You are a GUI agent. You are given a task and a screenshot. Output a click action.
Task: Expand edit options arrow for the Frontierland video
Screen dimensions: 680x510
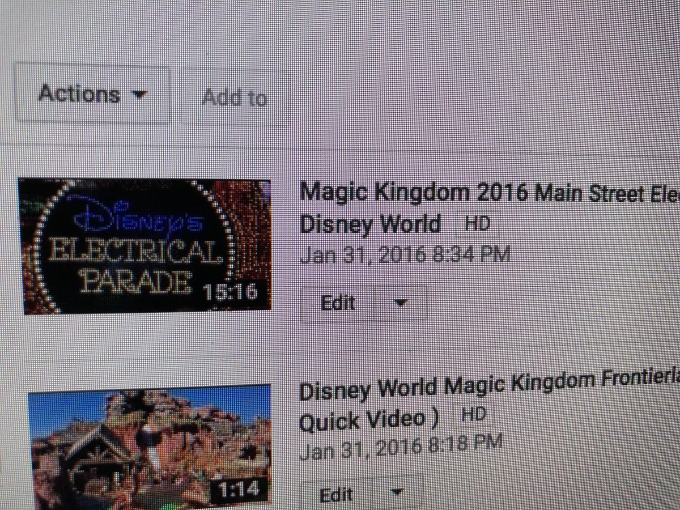(x=398, y=493)
